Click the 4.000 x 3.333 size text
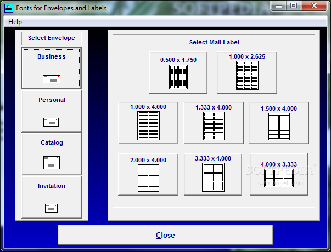Image resolution: width=331 pixels, height=252 pixels. point(279,164)
